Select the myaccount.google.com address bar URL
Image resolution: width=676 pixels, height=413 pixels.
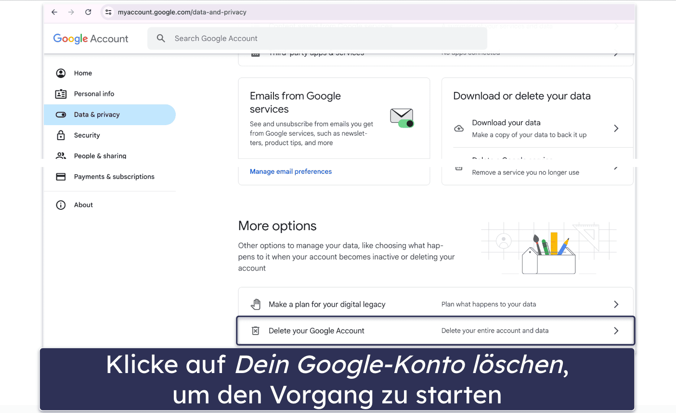182,12
